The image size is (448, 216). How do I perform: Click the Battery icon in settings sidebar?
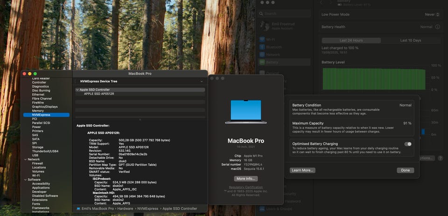coord(262,62)
